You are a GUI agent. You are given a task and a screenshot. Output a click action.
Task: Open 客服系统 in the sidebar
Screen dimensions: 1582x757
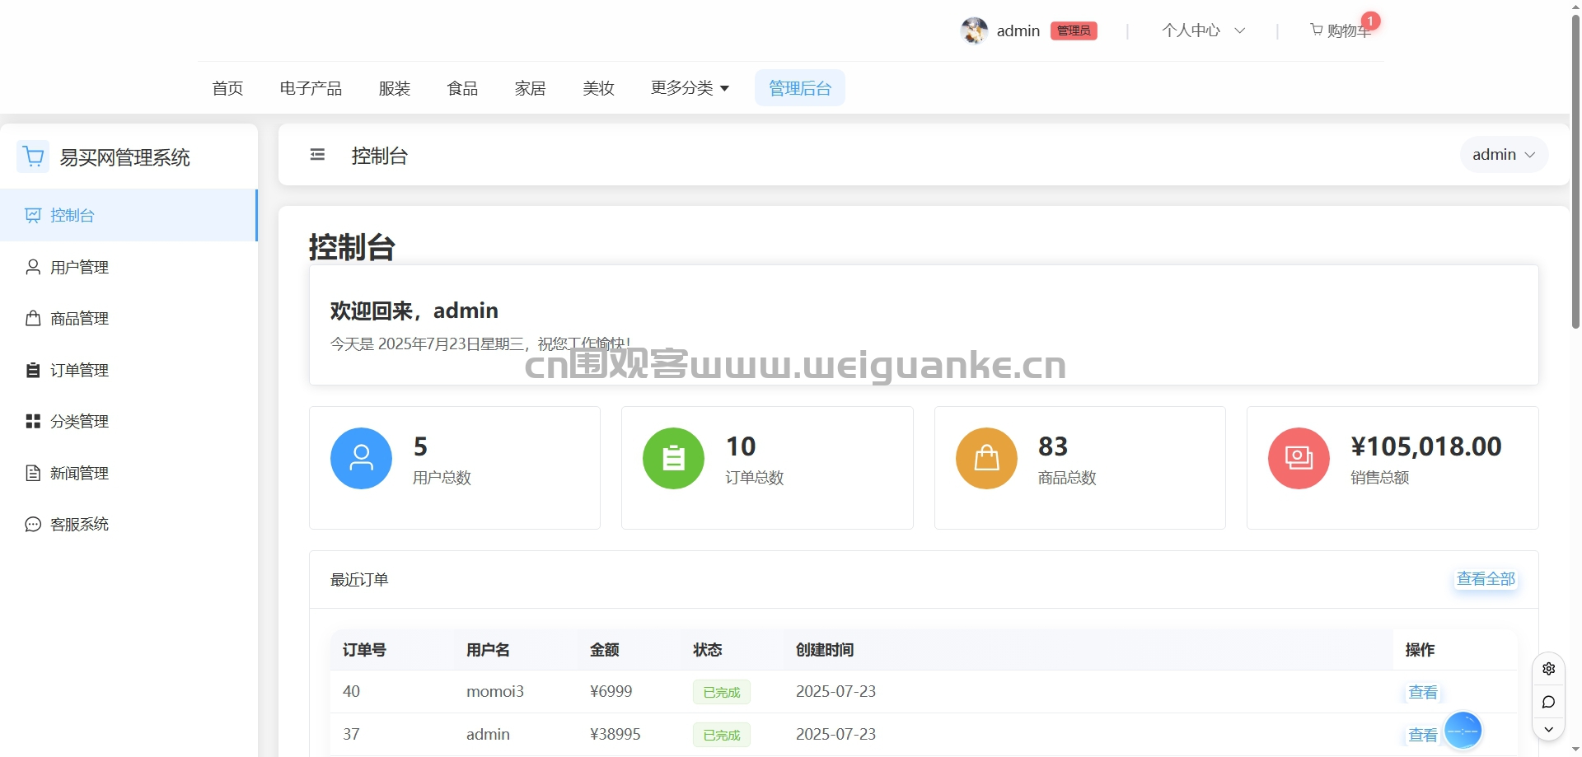click(129, 524)
